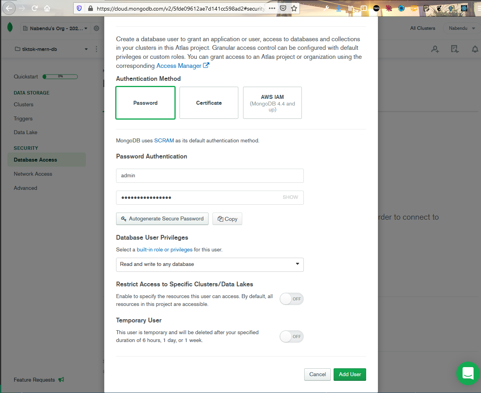Screen dimensions: 481x393
Task: Click the All Clusters link
Action: point(423,28)
